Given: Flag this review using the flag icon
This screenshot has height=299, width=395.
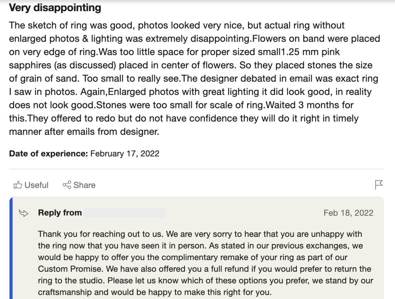Looking at the screenshot, I should [x=379, y=185].
